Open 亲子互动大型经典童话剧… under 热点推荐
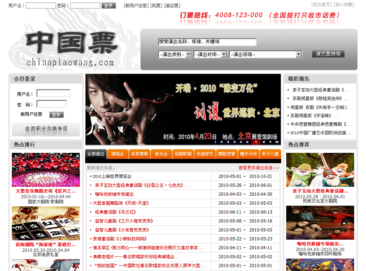The height and width of the screenshot is (271, 366). tap(320, 191)
